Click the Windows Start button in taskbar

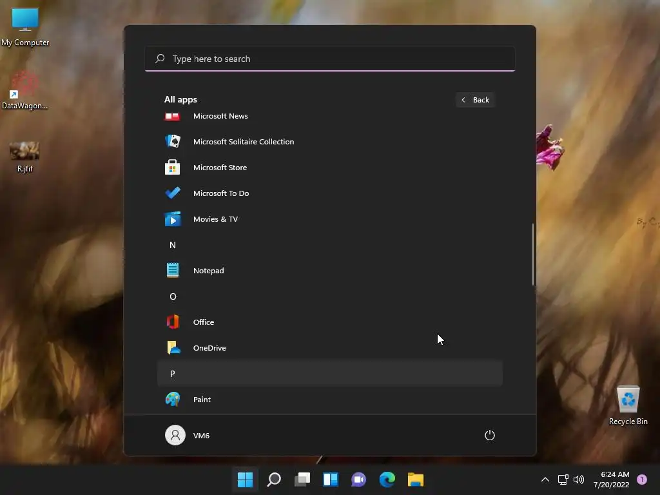click(245, 480)
